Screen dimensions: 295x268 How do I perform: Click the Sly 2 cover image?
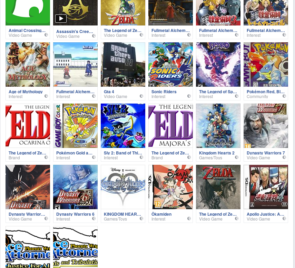123,126
